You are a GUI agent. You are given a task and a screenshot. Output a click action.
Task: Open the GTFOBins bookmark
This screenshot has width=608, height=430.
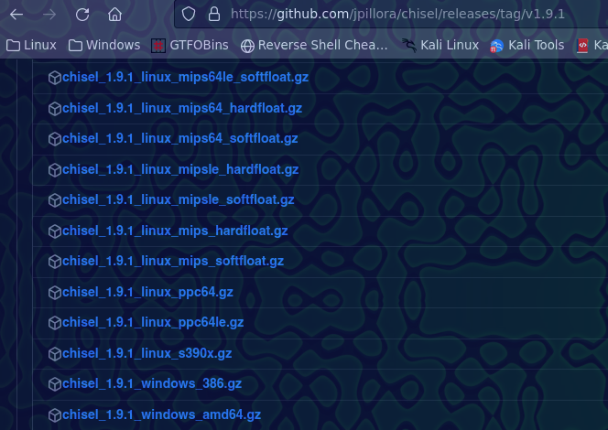pos(190,46)
